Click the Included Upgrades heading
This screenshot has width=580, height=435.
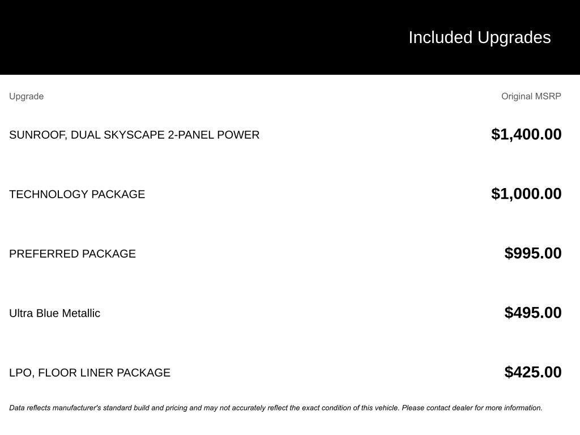(479, 37)
